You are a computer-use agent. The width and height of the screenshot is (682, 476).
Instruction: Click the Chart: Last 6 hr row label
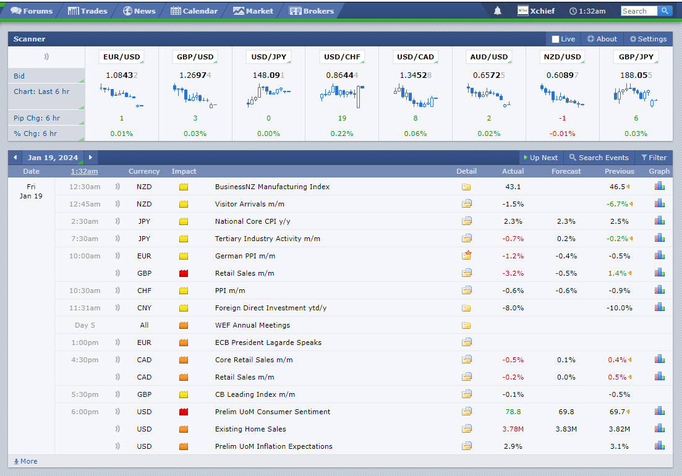[x=41, y=91]
